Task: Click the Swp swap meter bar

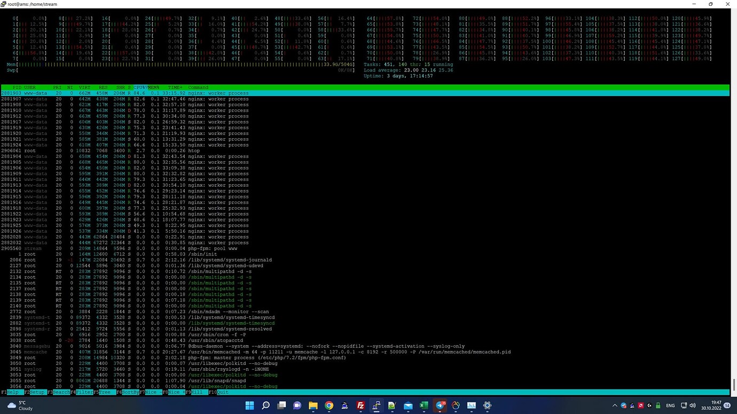Action: 181,70
